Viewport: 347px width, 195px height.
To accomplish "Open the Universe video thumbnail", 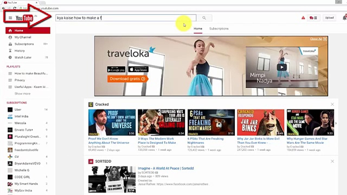I will coord(112,122).
